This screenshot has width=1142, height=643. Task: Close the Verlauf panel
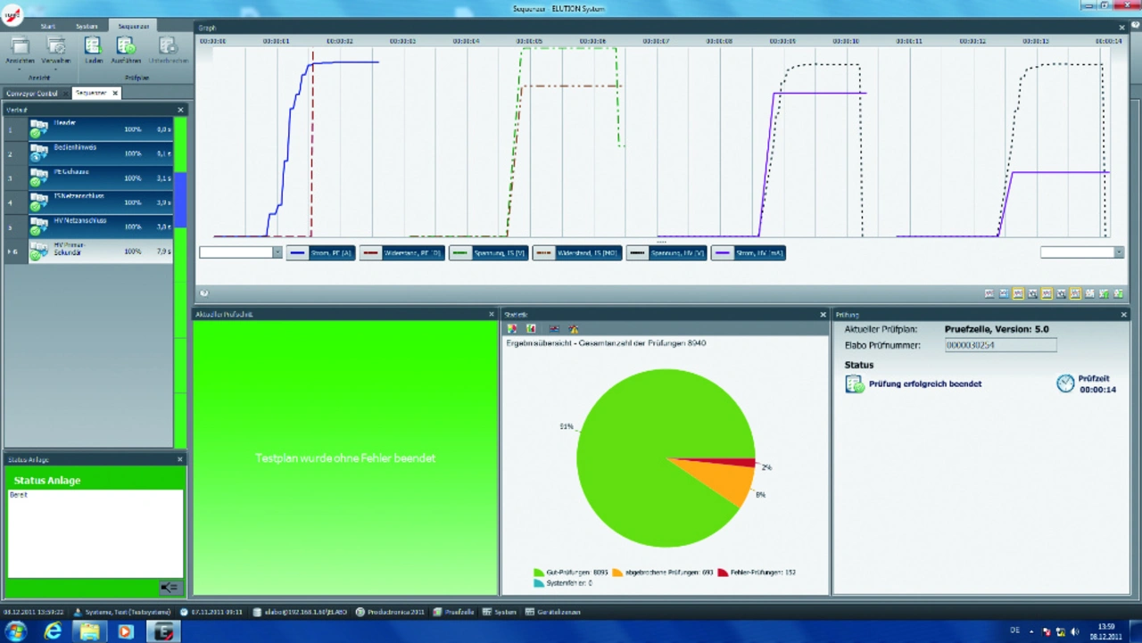[180, 110]
